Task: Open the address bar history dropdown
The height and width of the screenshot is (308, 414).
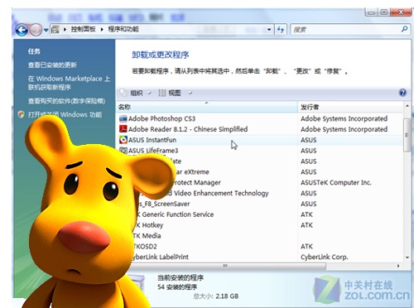Action: coord(269,29)
